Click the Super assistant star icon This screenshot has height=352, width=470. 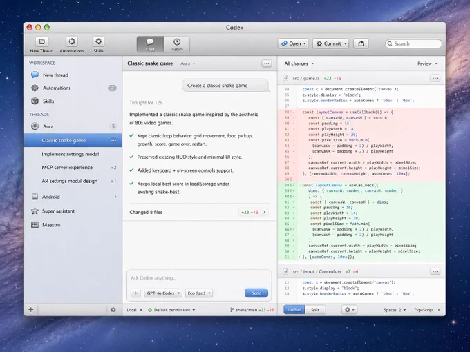[35, 211]
